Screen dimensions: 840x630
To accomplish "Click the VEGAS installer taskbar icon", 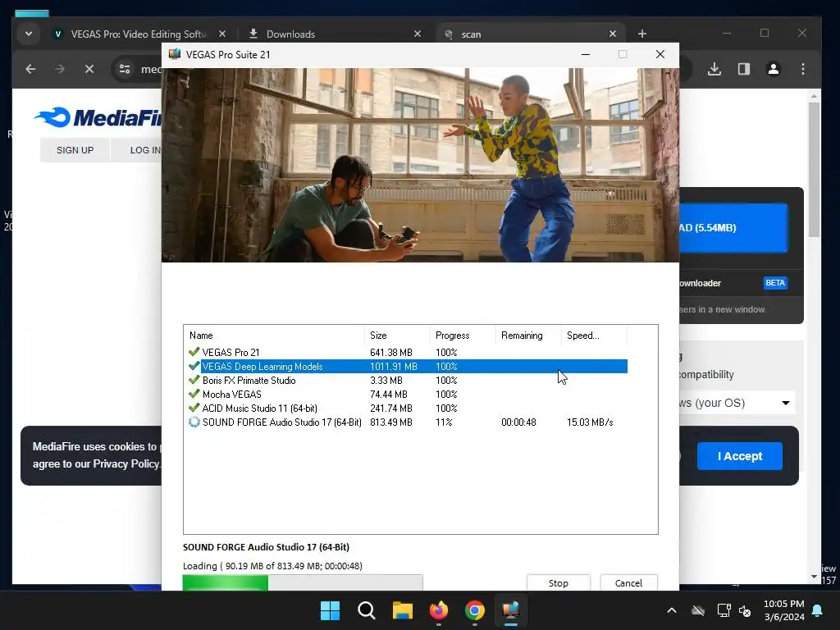I will tap(511, 610).
